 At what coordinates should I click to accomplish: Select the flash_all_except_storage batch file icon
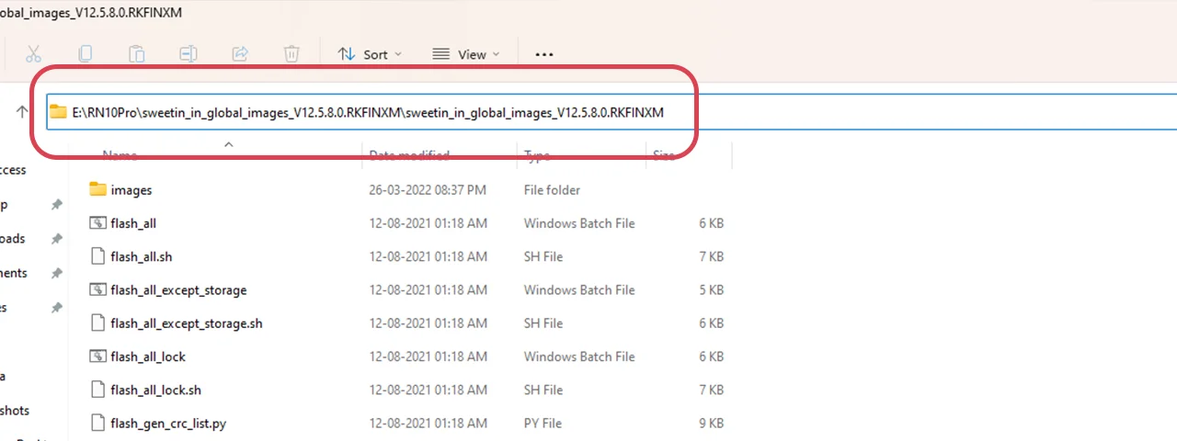coord(98,289)
